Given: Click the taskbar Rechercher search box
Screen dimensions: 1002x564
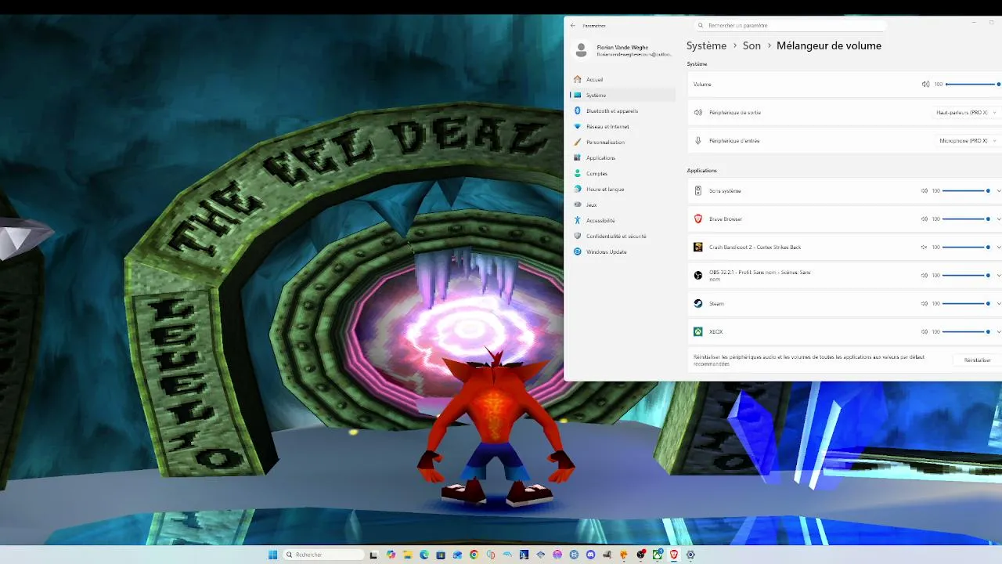Looking at the screenshot, I should click(323, 555).
